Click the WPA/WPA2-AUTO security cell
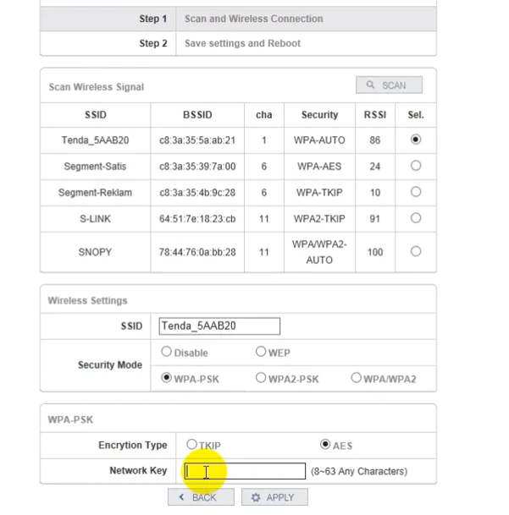Image resolution: width=509 pixels, height=515 pixels. [319, 252]
